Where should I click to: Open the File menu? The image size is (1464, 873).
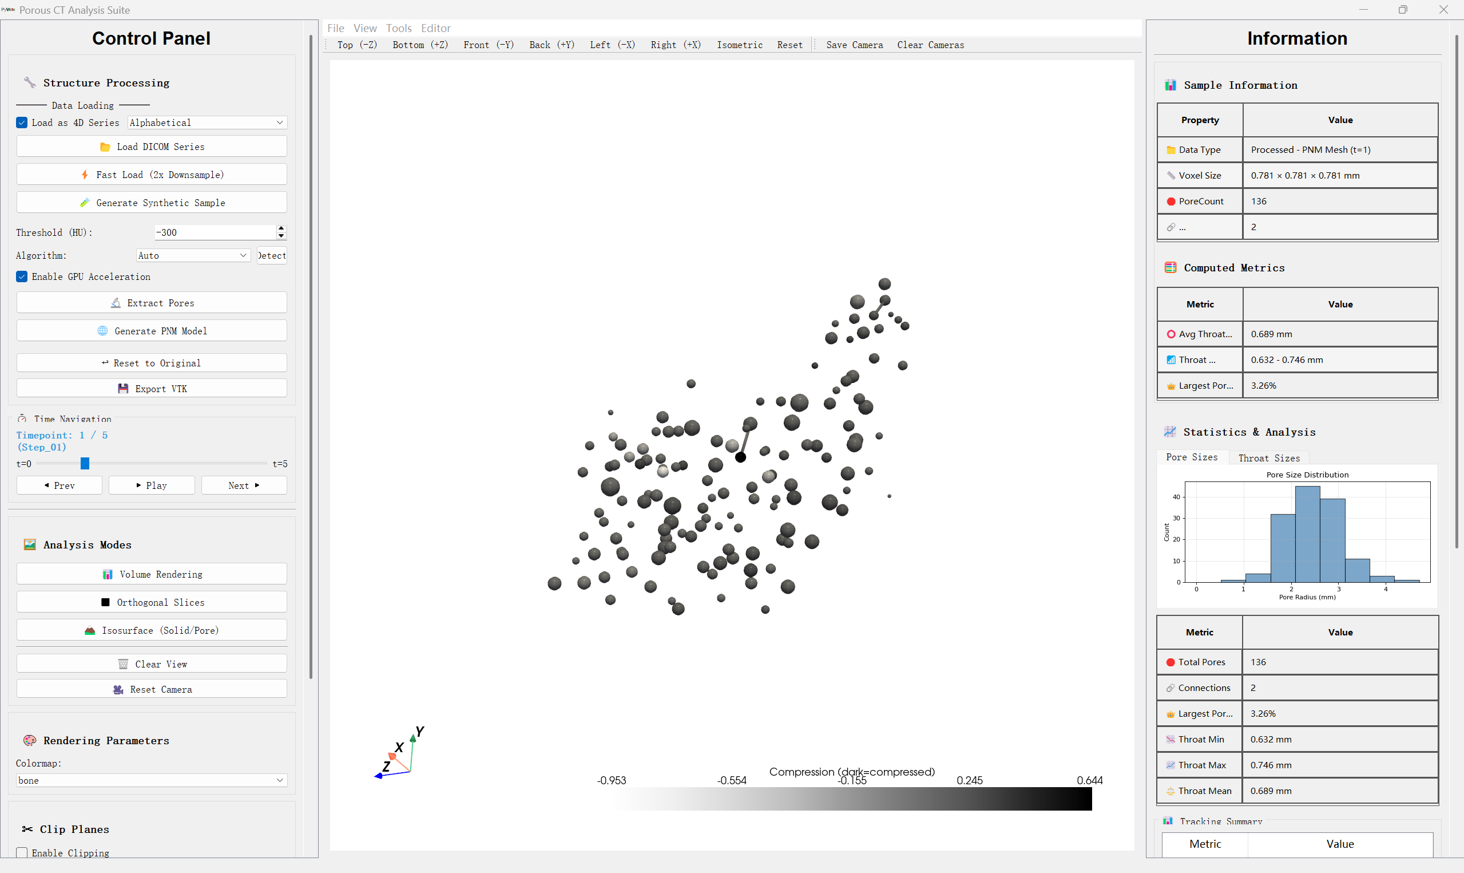[x=336, y=28]
